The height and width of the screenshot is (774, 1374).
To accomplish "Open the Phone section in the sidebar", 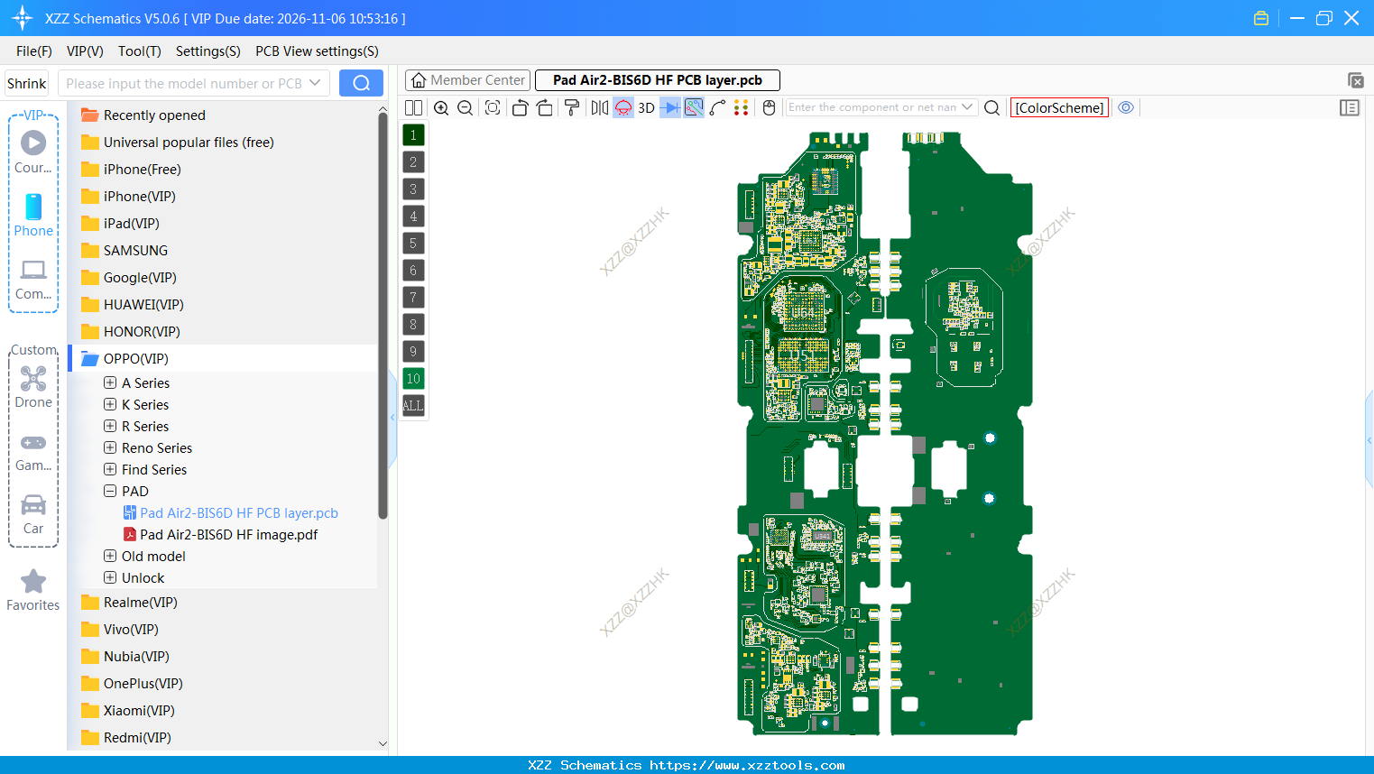I will pyautogui.click(x=32, y=217).
